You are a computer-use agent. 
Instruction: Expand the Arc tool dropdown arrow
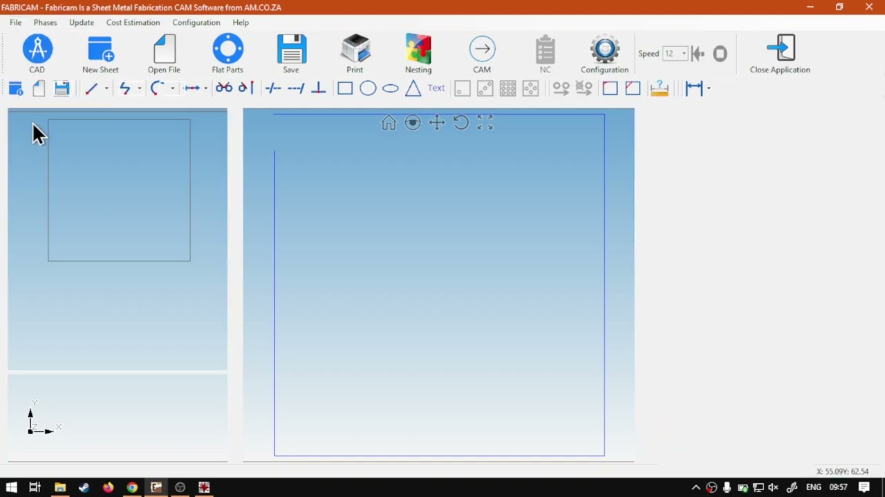pos(172,88)
